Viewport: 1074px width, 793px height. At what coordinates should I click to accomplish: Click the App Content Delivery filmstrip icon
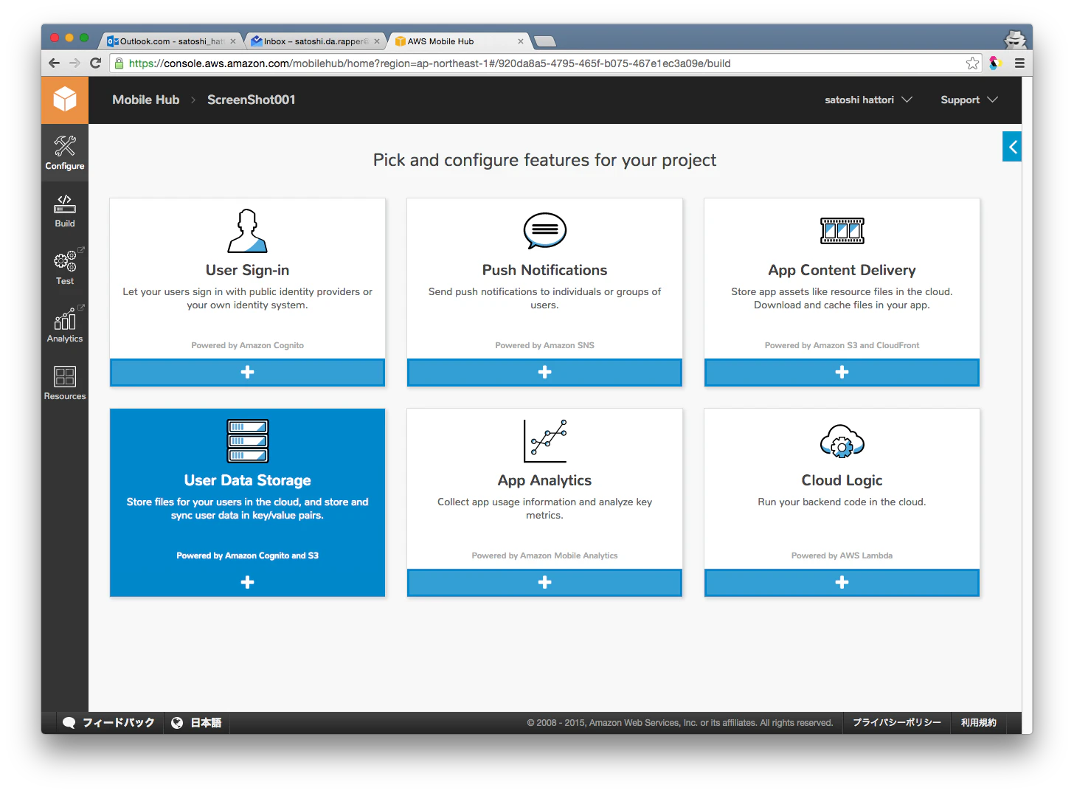pyautogui.click(x=842, y=231)
